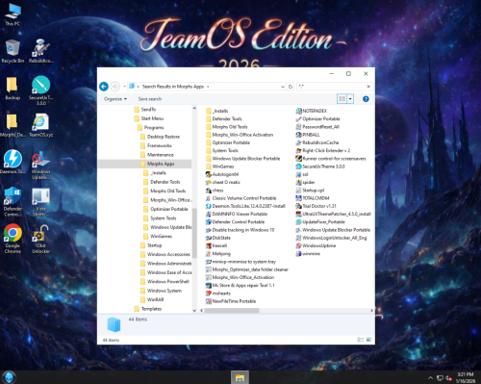Click the refresh button beside address bar
The width and height of the screenshot is (481, 384).
(x=291, y=87)
